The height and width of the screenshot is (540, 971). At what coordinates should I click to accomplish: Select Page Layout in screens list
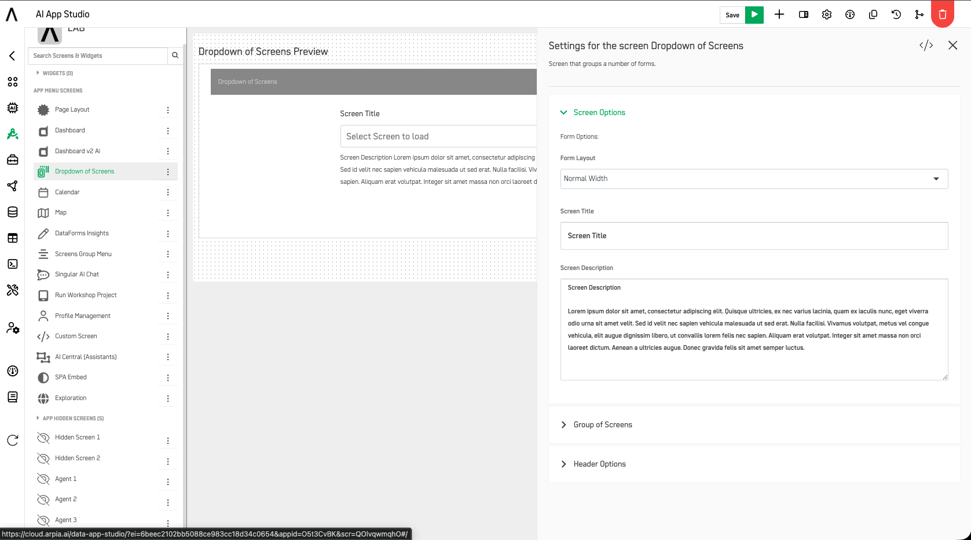click(x=72, y=110)
